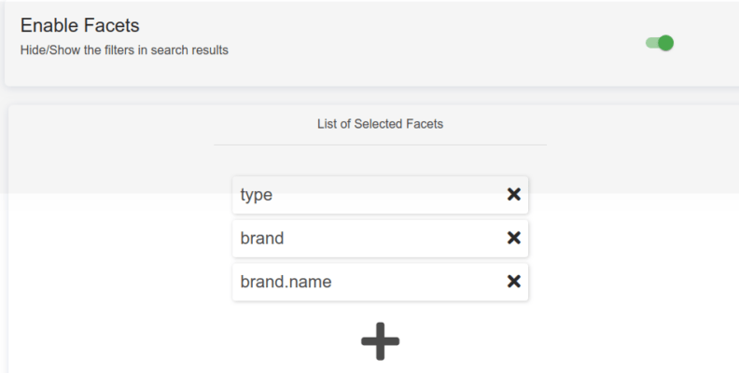Remove the 'type' facet with its X
This screenshot has width=739, height=373.
513,195
